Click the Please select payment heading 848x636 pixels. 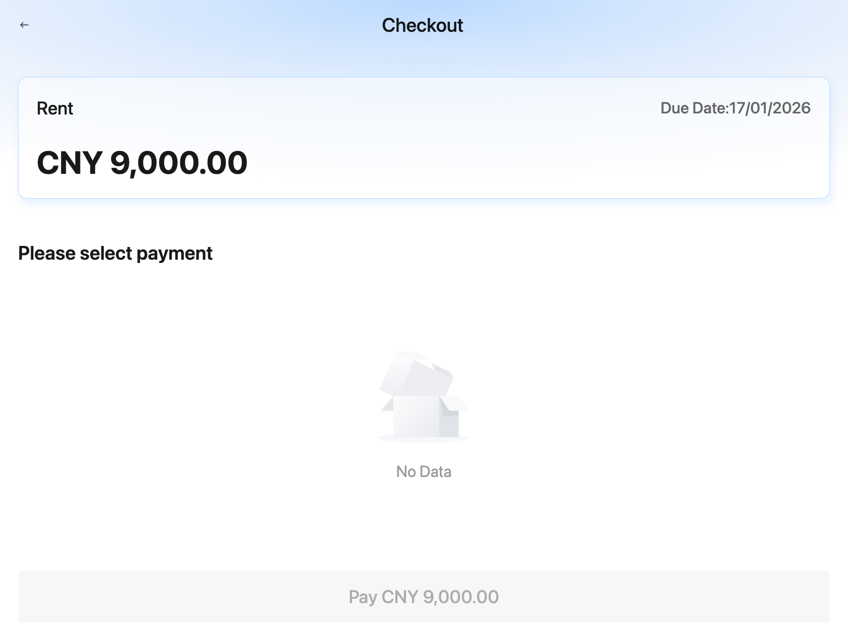(x=116, y=253)
